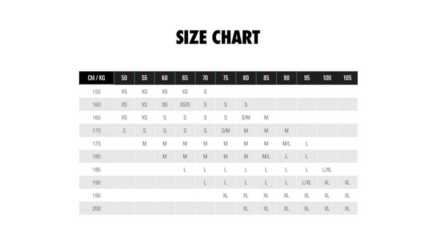Click the S/M cell in row 165

pyautogui.click(x=246, y=118)
